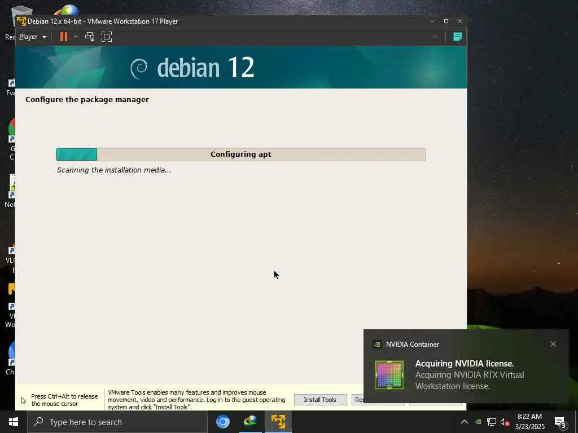578x433 pixels.
Task: Open the network tray icon
Action: click(x=492, y=422)
